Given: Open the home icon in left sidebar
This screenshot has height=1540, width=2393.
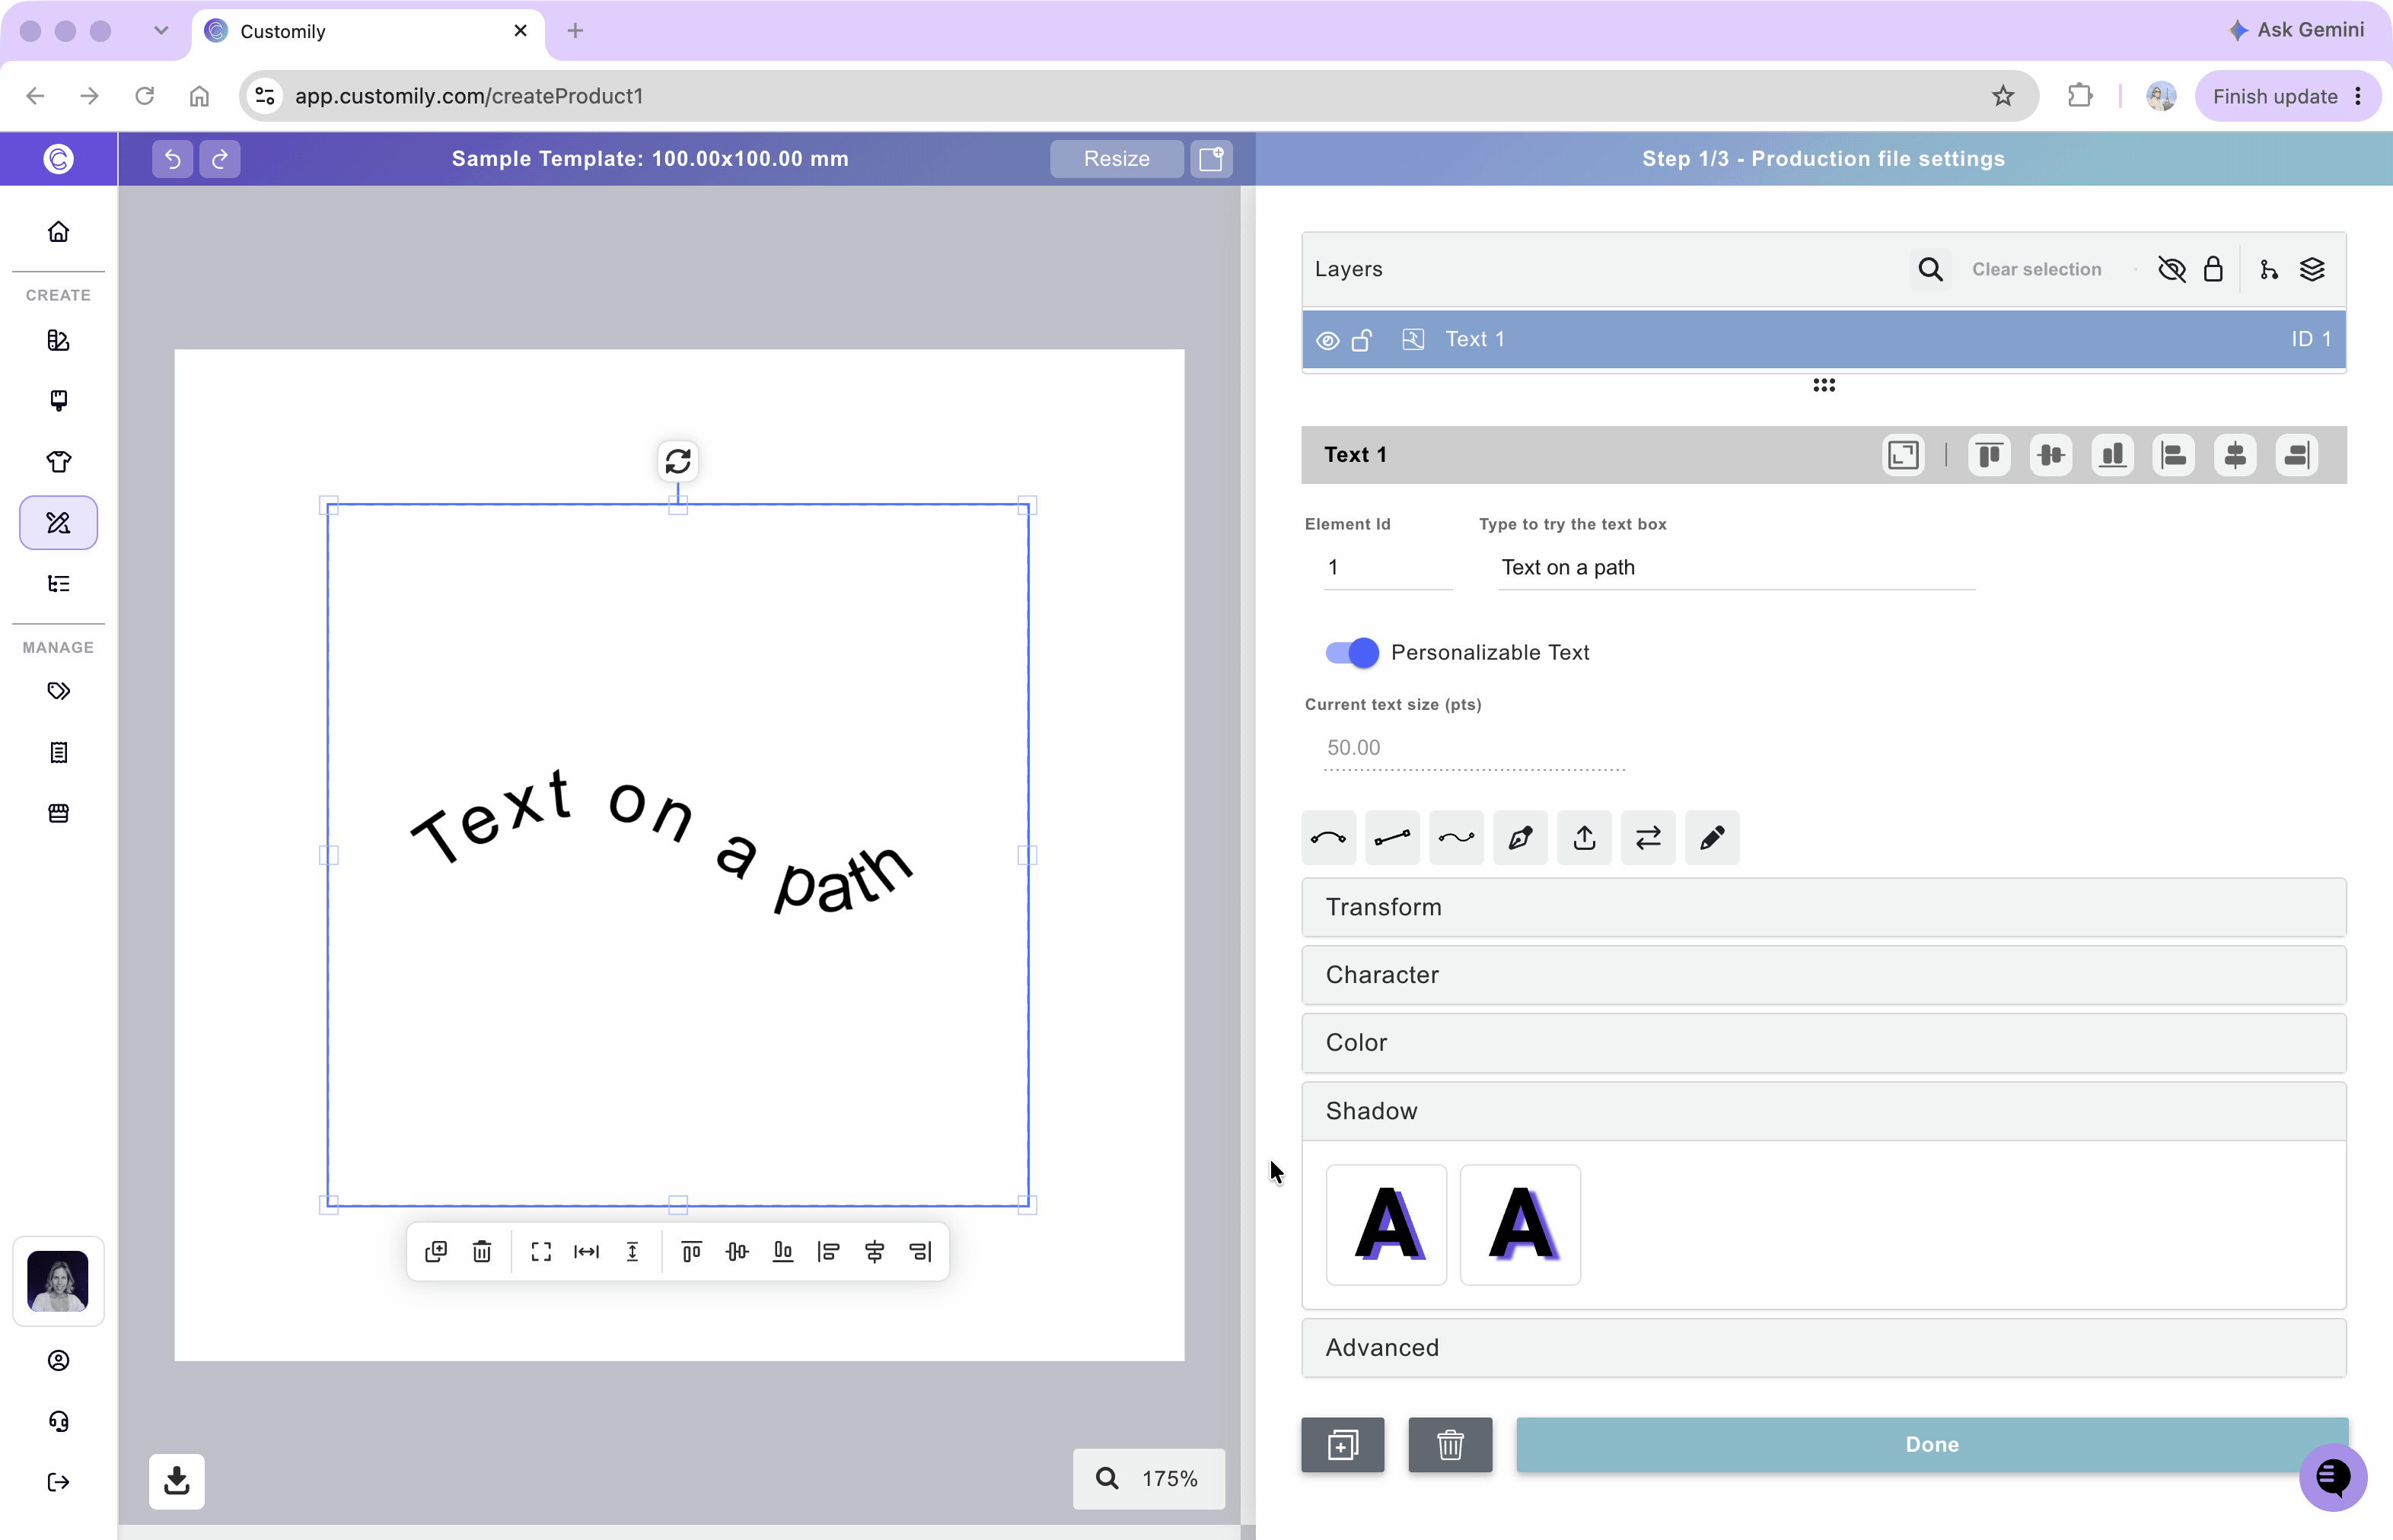Looking at the screenshot, I should click(x=59, y=232).
